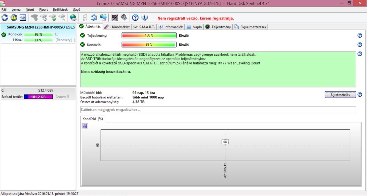Click the globe disk toolbar icon

tap(73, 18)
